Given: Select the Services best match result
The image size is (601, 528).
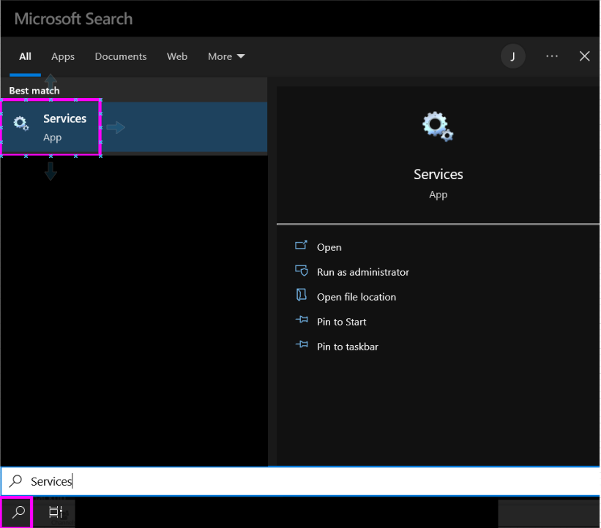Looking at the screenshot, I should tap(134, 127).
